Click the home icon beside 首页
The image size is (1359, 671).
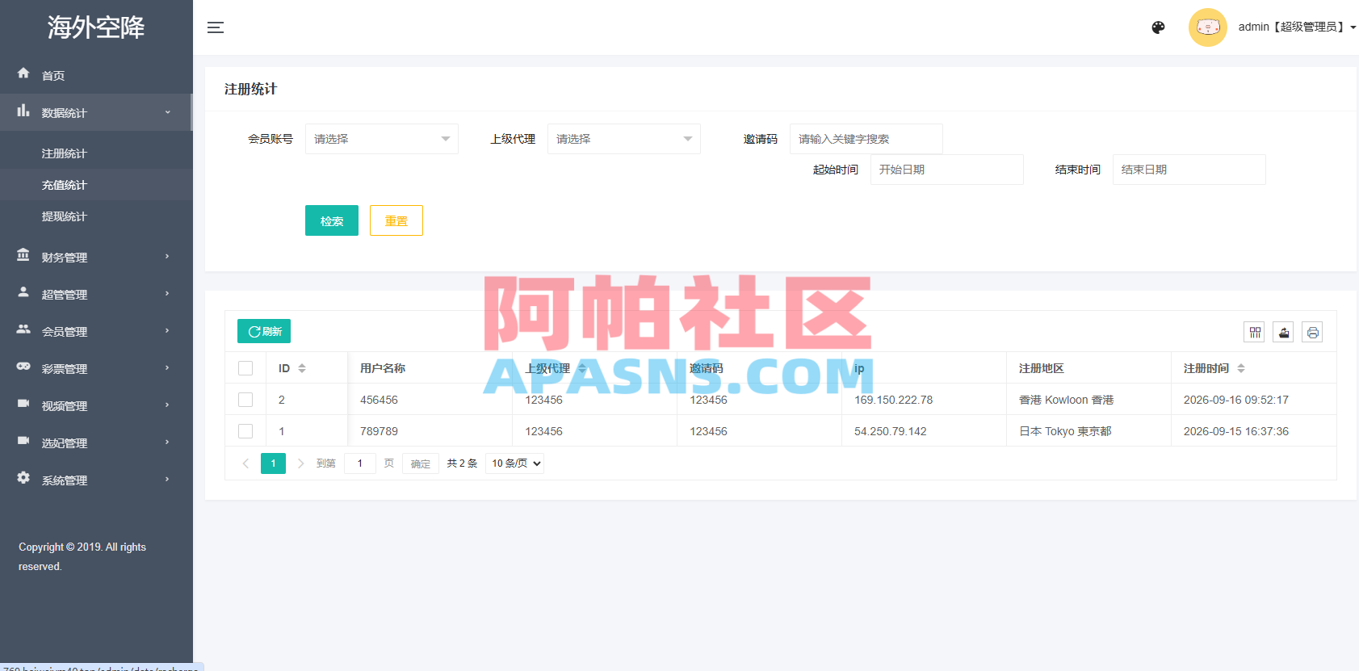coord(23,73)
